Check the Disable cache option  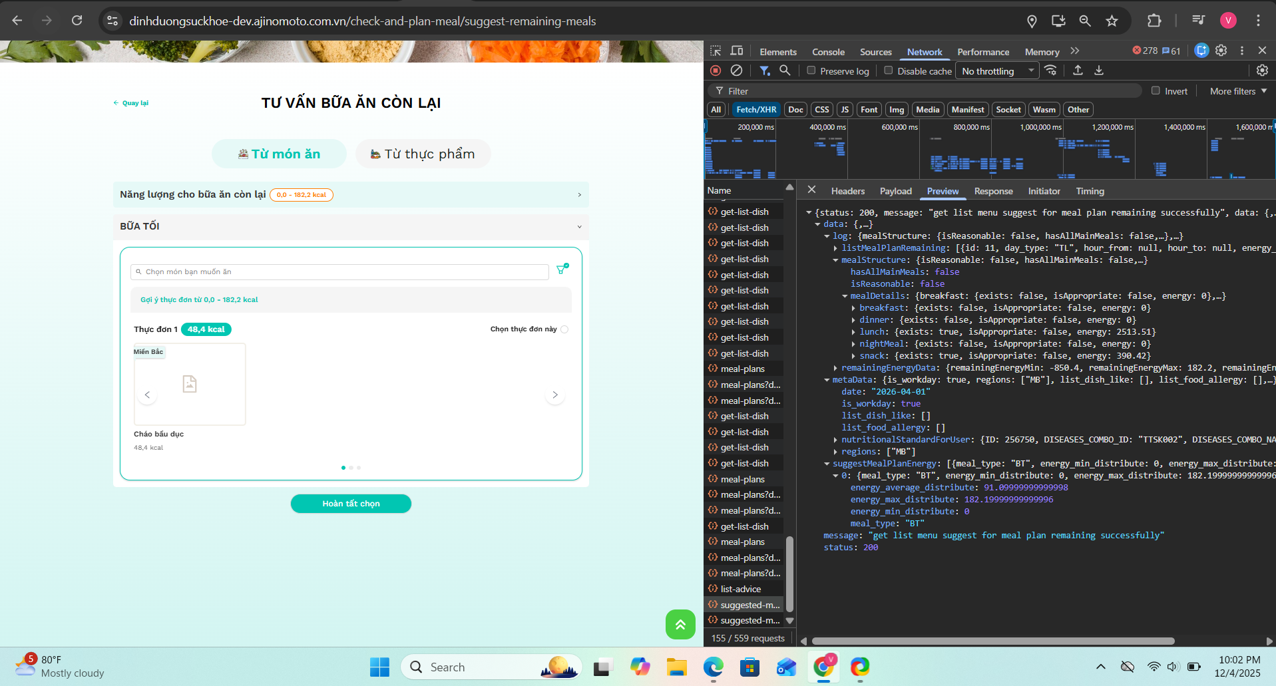point(888,71)
